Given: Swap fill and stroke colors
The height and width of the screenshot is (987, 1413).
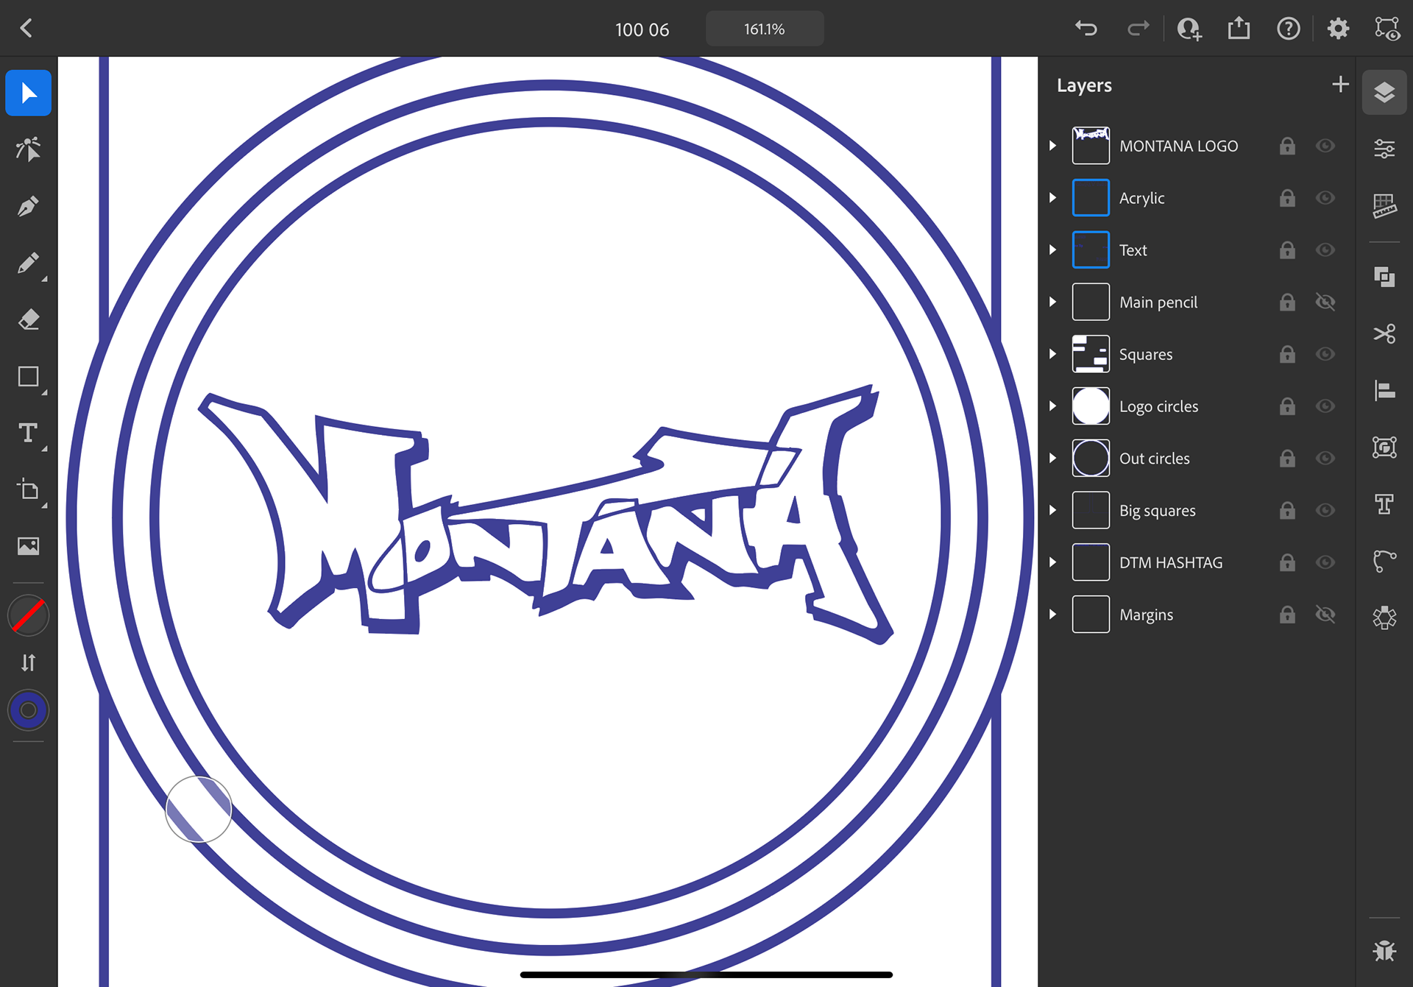Looking at the screenshot, I should [x=28, y=663].
